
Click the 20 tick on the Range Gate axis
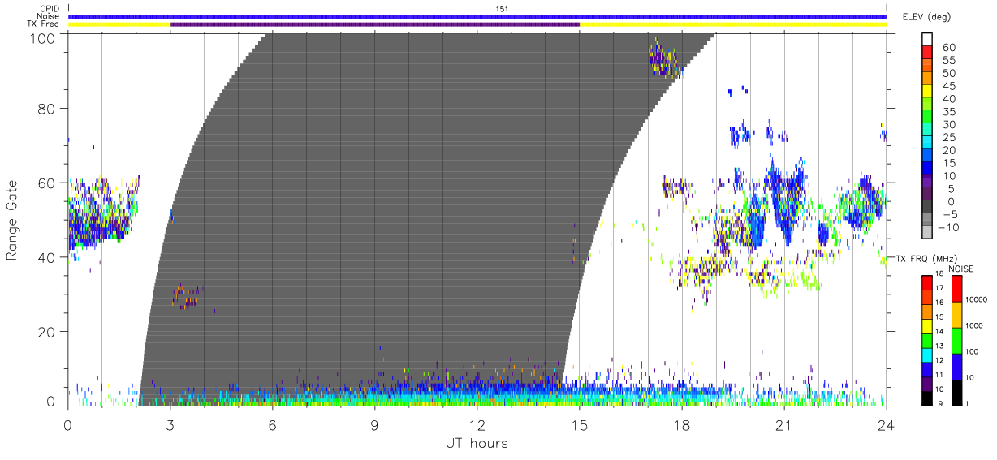pos(49,332)
